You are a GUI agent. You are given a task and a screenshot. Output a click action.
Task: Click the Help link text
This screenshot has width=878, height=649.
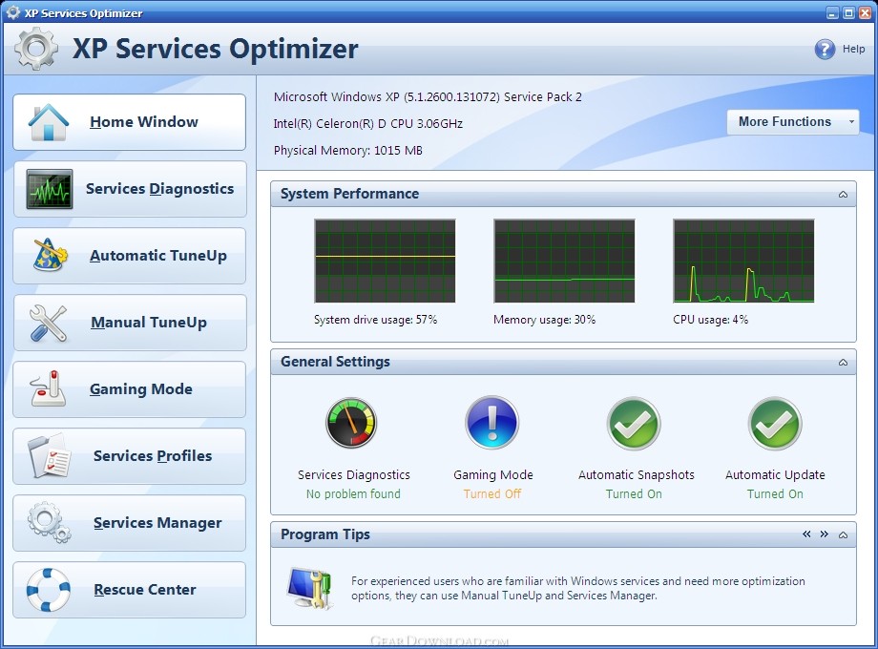[854, 49]
